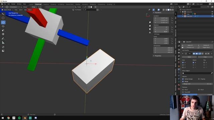Screen dimensions: 214x120
Task: Open the XYZ Euler rotation mode dropdown
Action: [164, 34]
